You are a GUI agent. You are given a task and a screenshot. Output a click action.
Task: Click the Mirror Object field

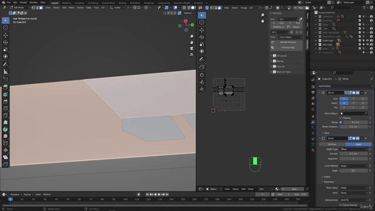tap(353, 114)
